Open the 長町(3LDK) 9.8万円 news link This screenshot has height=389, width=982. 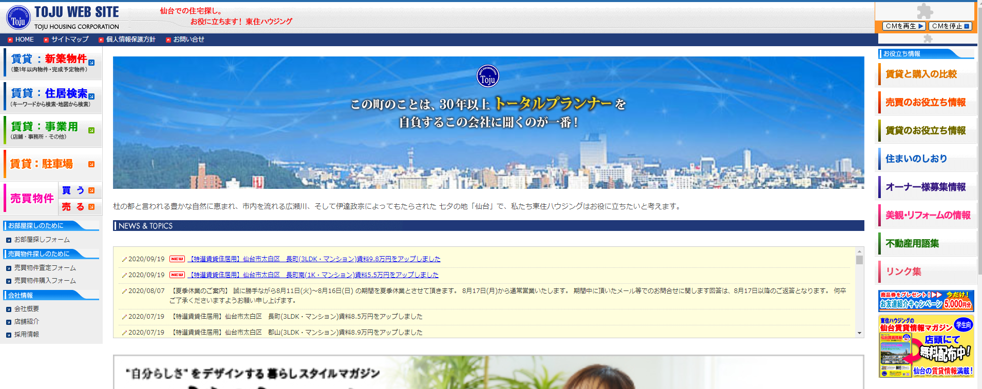[x=314, y=259]
